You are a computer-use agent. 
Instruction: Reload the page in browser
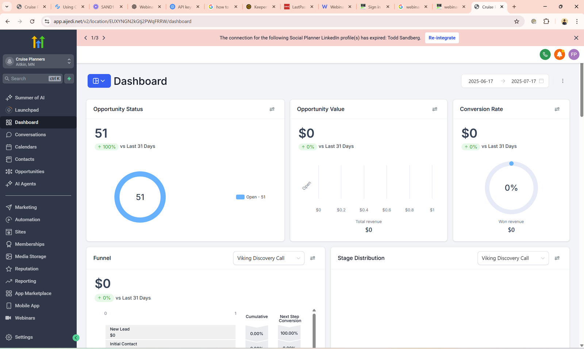[x=32, y=21]
